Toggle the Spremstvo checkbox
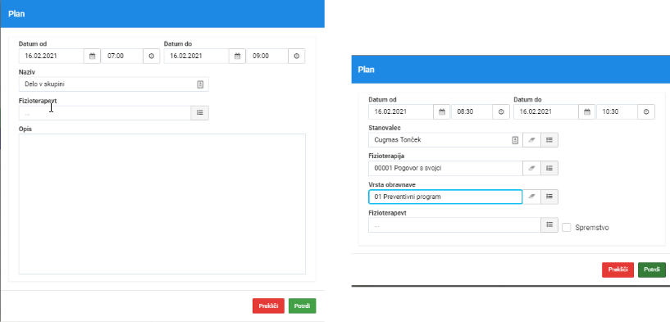The height and width of the screenshot is (322, 670). [x=566, y=228]
